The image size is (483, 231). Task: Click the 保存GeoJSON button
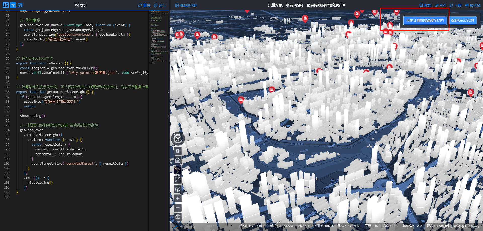tap(463, 20)
